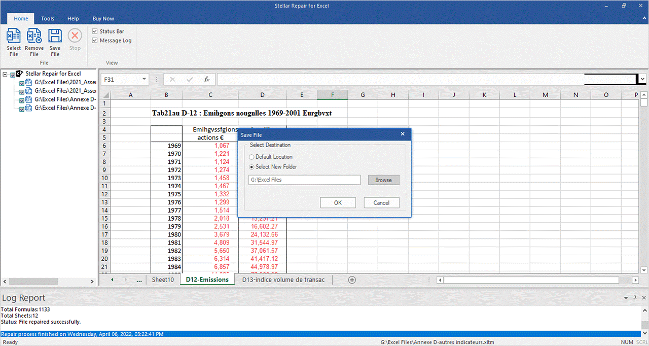Close the Save File dialog
649x346 pixels.
tap(403, 134)
